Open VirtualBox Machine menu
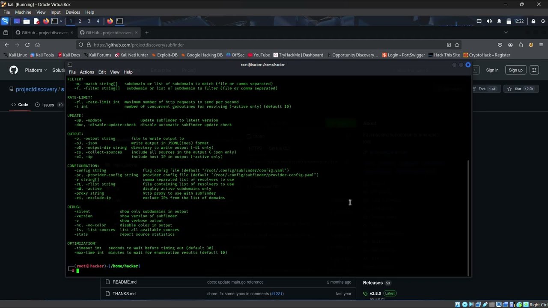This screenshot has width=548, height=308. pos(23,12)
